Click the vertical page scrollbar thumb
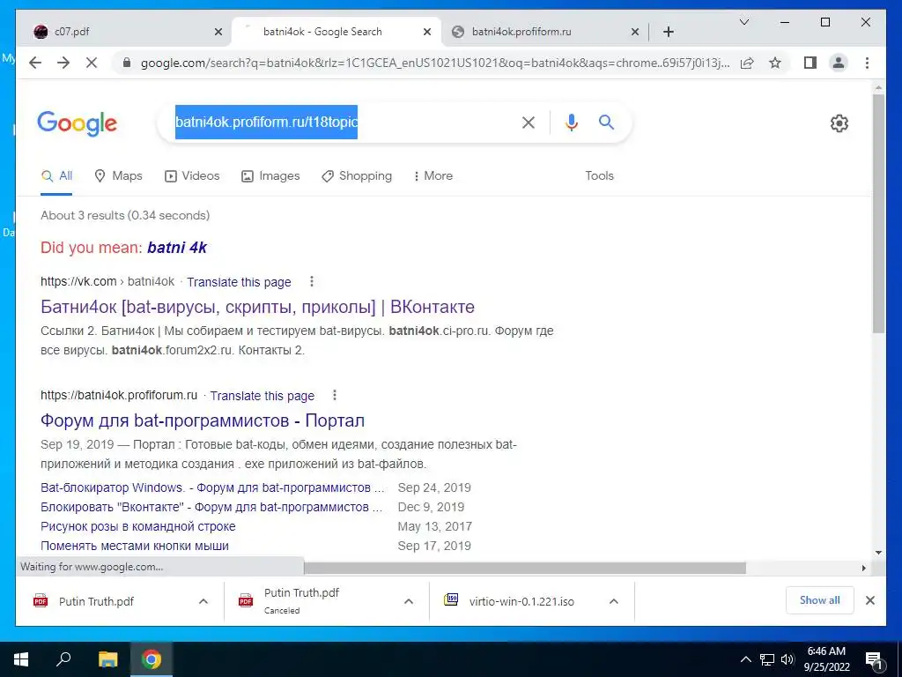 pos(878,213)
